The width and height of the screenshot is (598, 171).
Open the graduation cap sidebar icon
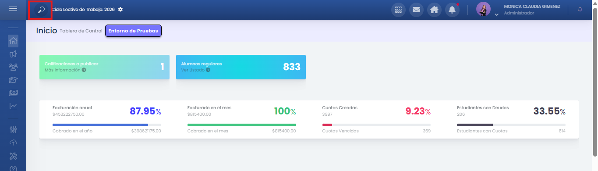pyautogui.click(x=13, y=80)
